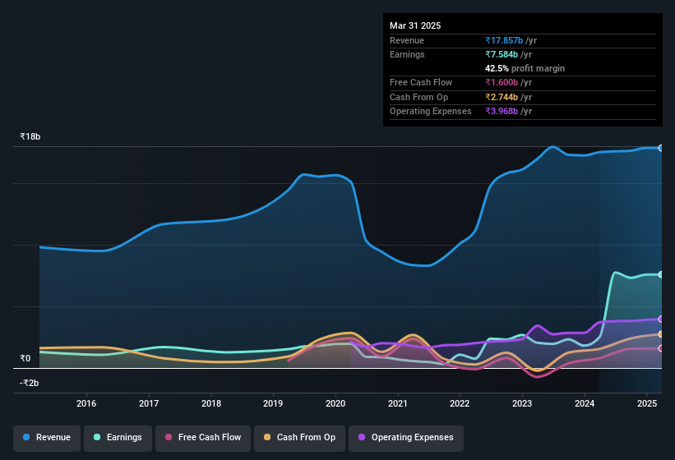Image resolution: width=675 pixels, height=460 pixels.
Task: Select the 2016 label on time axis
Action: point(86,403)
